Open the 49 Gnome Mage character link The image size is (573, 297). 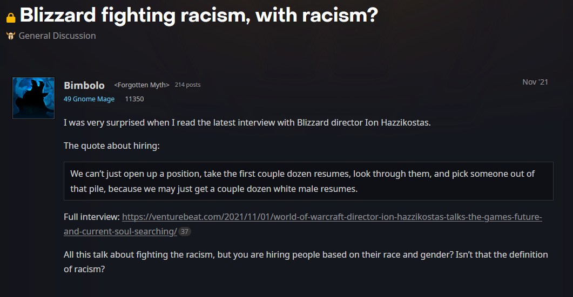coord(89,99)
